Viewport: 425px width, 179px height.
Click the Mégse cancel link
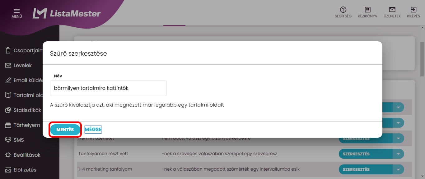click(93, 130)
